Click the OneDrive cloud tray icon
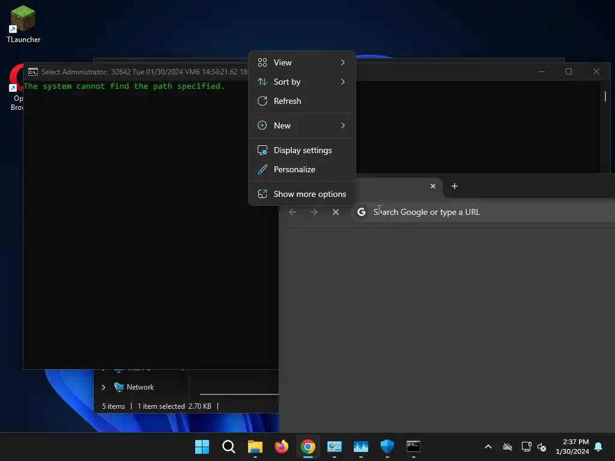 coord(507,447)
